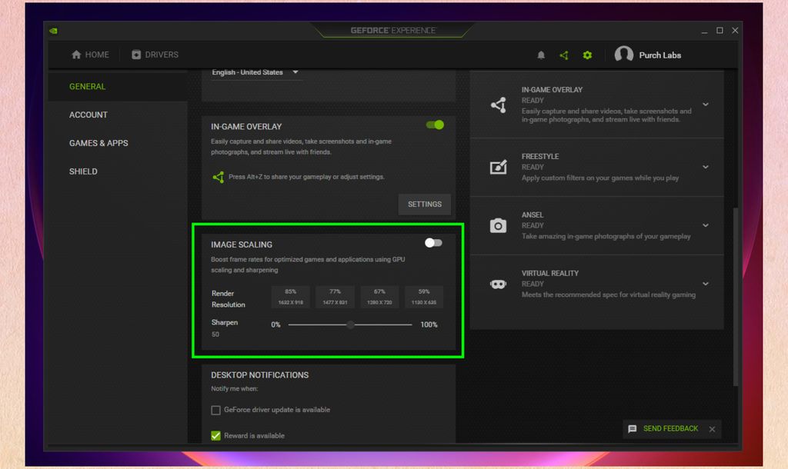788x469 pixels.
Task: Uncheck Reward is available notification
Action: (215, 435)
